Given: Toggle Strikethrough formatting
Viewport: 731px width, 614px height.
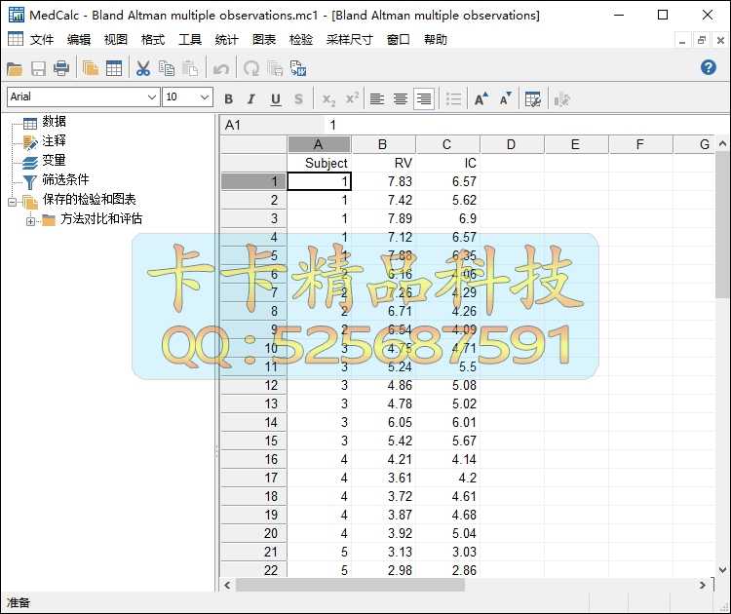Looking at the screenshot, I should (298, 99).
